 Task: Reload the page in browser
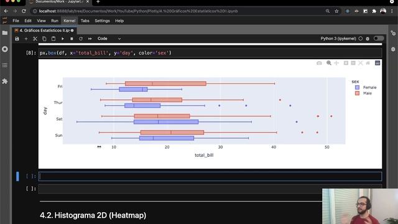[24, 11]
